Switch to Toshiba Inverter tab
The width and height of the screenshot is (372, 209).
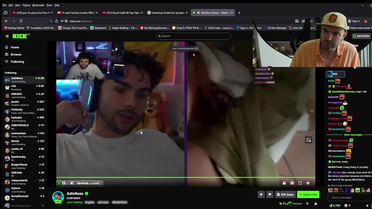[x=77, y=13]
